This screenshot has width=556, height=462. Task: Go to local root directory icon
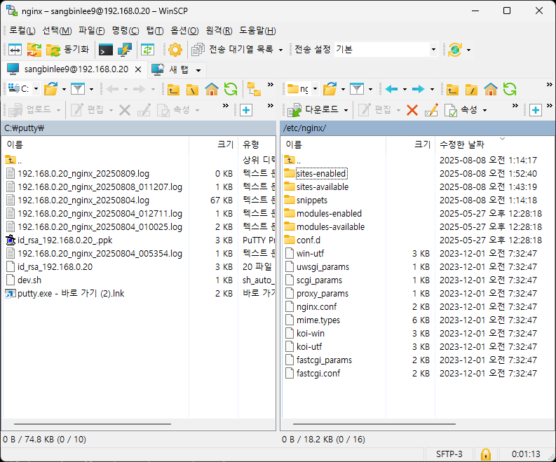pyautogui.click(x=192, y=89)
